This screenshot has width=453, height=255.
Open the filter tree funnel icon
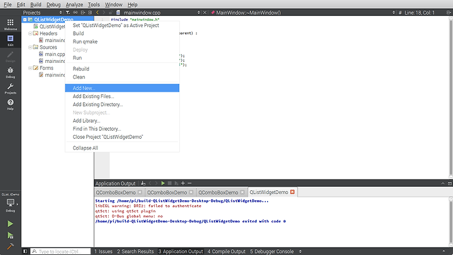pyautogui.click(x=67, y=13)
